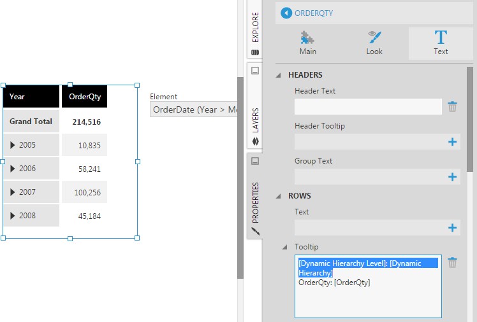Expand the 2007 year row
This screenshot has height=322, width=477.
(x=12, y=192)
